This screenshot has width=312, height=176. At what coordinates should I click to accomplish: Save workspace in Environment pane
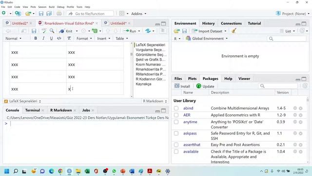184,31
